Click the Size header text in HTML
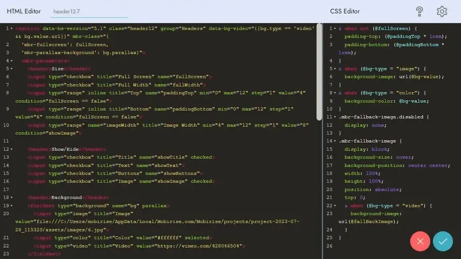The image size is (461, 259). (57, 69)
